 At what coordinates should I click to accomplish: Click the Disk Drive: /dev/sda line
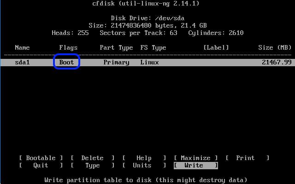click(x=147, y=18)
